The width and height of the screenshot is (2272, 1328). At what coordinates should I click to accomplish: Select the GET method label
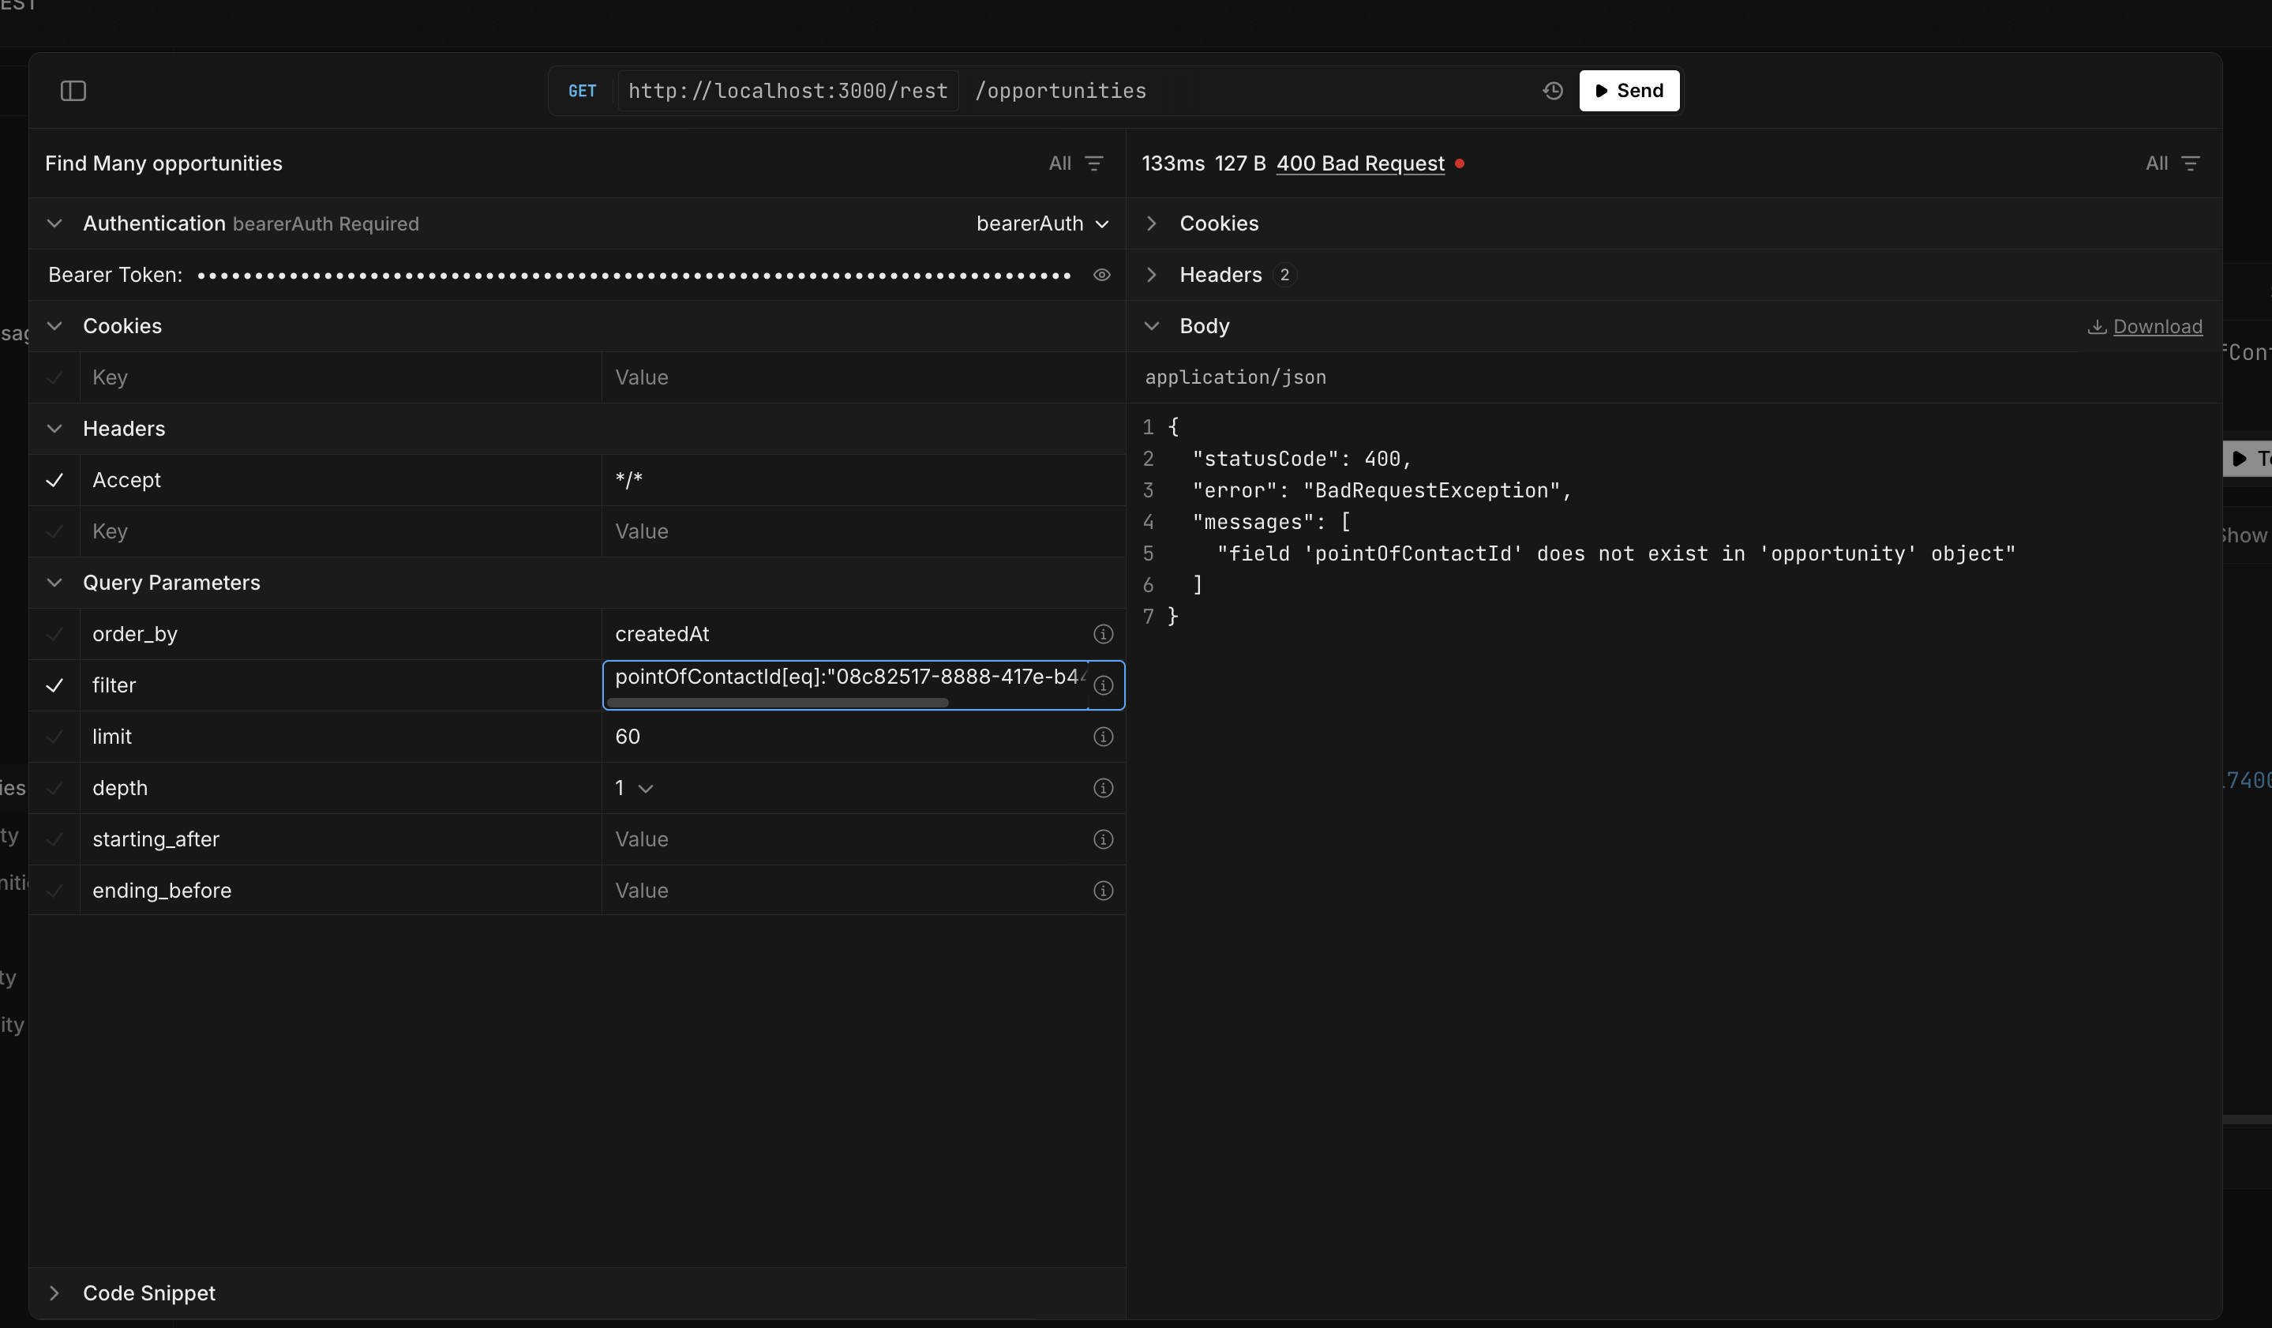click(582, 91)
